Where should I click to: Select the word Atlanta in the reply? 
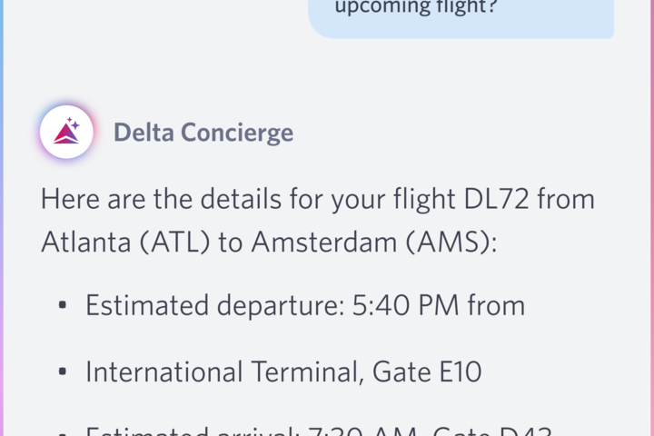pyautogui.click(x=93, y=241)
